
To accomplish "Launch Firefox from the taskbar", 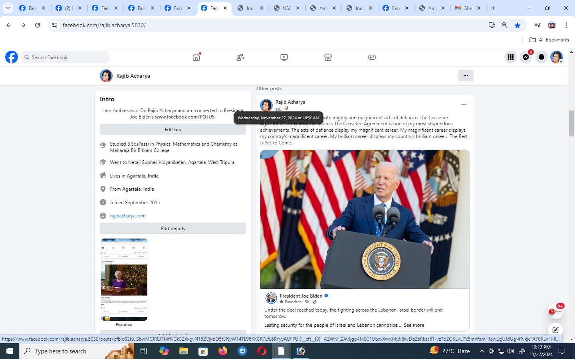I will click(x=222, y=351).
